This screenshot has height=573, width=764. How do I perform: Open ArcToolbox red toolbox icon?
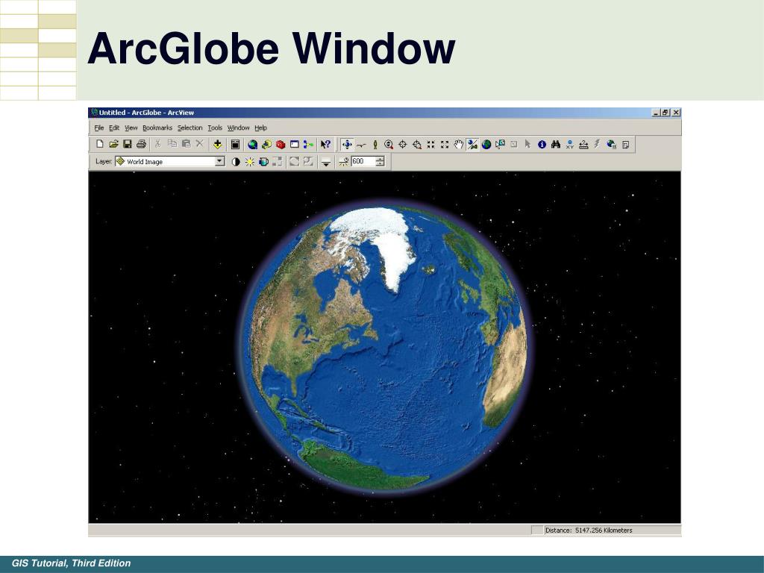click(281, 144)
